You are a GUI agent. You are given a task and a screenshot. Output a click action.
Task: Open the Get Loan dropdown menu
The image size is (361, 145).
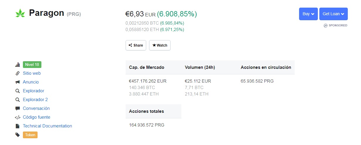coord(333,14)
